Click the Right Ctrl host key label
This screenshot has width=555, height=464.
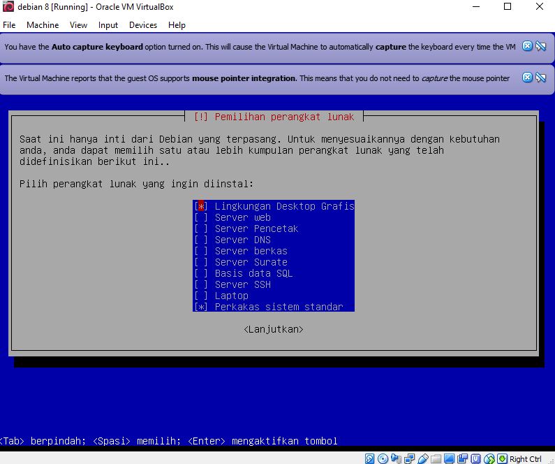[x=525, y=459]
